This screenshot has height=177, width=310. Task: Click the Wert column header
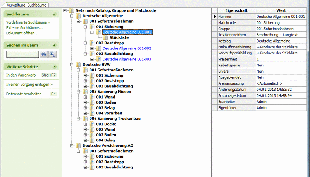tap(281, 11)
